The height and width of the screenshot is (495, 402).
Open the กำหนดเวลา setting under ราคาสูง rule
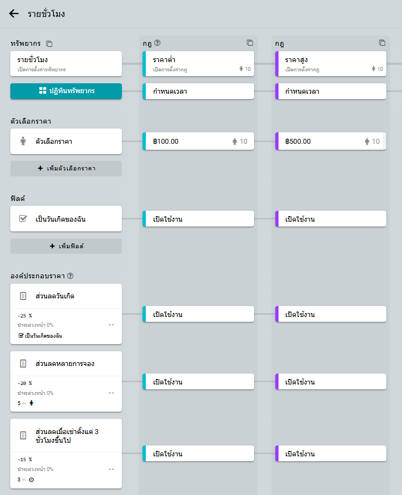tap(331, 91)
